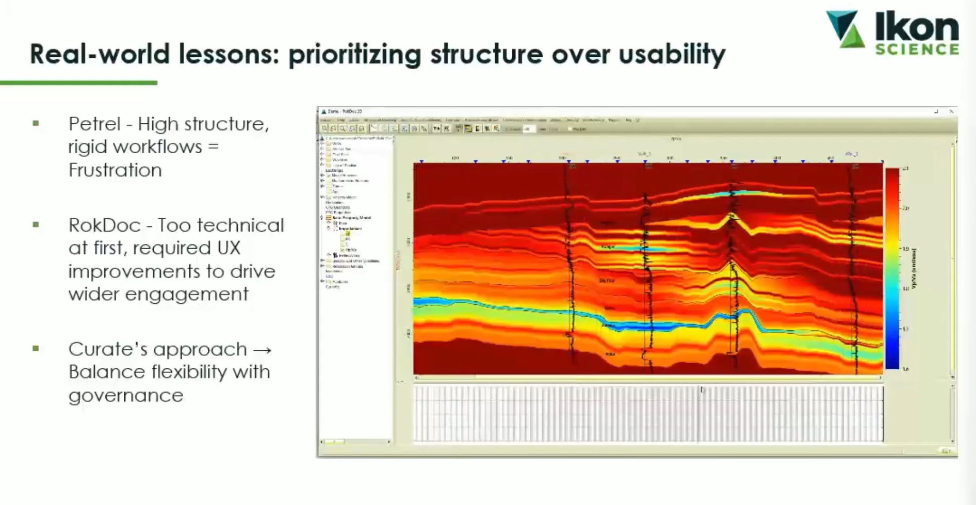Select the Impedances node in the tree
Viewport: 976px width, 505px height.
350,228
